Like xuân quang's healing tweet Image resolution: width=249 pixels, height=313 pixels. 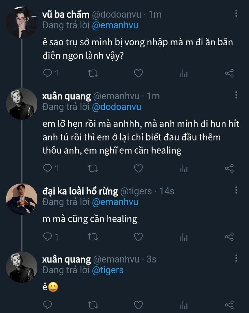(x=138, y=168)
